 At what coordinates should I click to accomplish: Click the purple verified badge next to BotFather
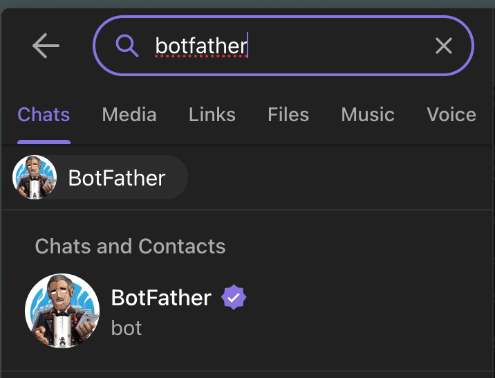[234, 298]
